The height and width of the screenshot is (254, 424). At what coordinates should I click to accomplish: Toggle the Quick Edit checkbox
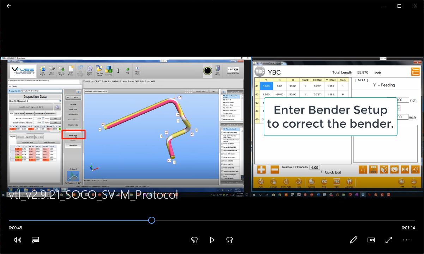point(322,172)
